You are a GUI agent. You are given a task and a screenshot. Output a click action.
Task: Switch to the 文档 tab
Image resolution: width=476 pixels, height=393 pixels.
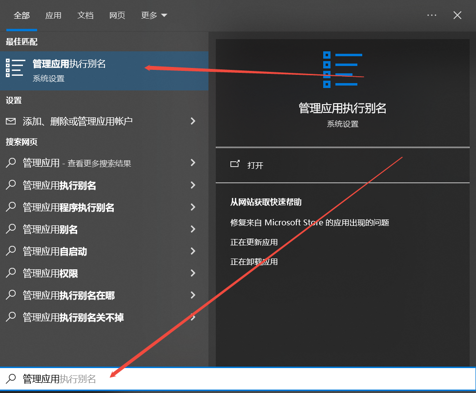click(85, 15)
